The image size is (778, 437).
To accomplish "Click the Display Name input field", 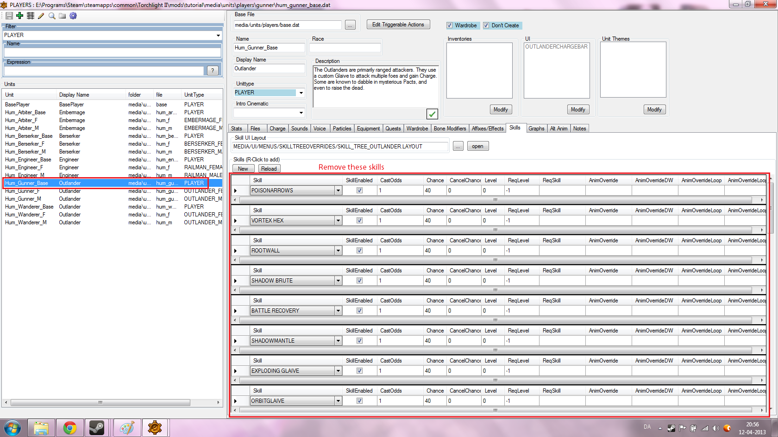I will click(269, 68).
